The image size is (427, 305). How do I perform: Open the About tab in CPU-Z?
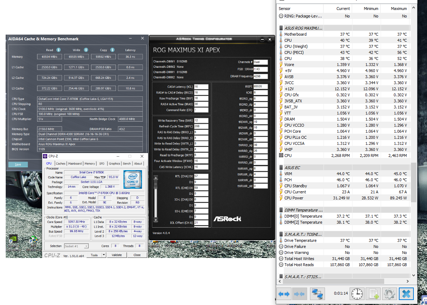click(x=138, y=164)
